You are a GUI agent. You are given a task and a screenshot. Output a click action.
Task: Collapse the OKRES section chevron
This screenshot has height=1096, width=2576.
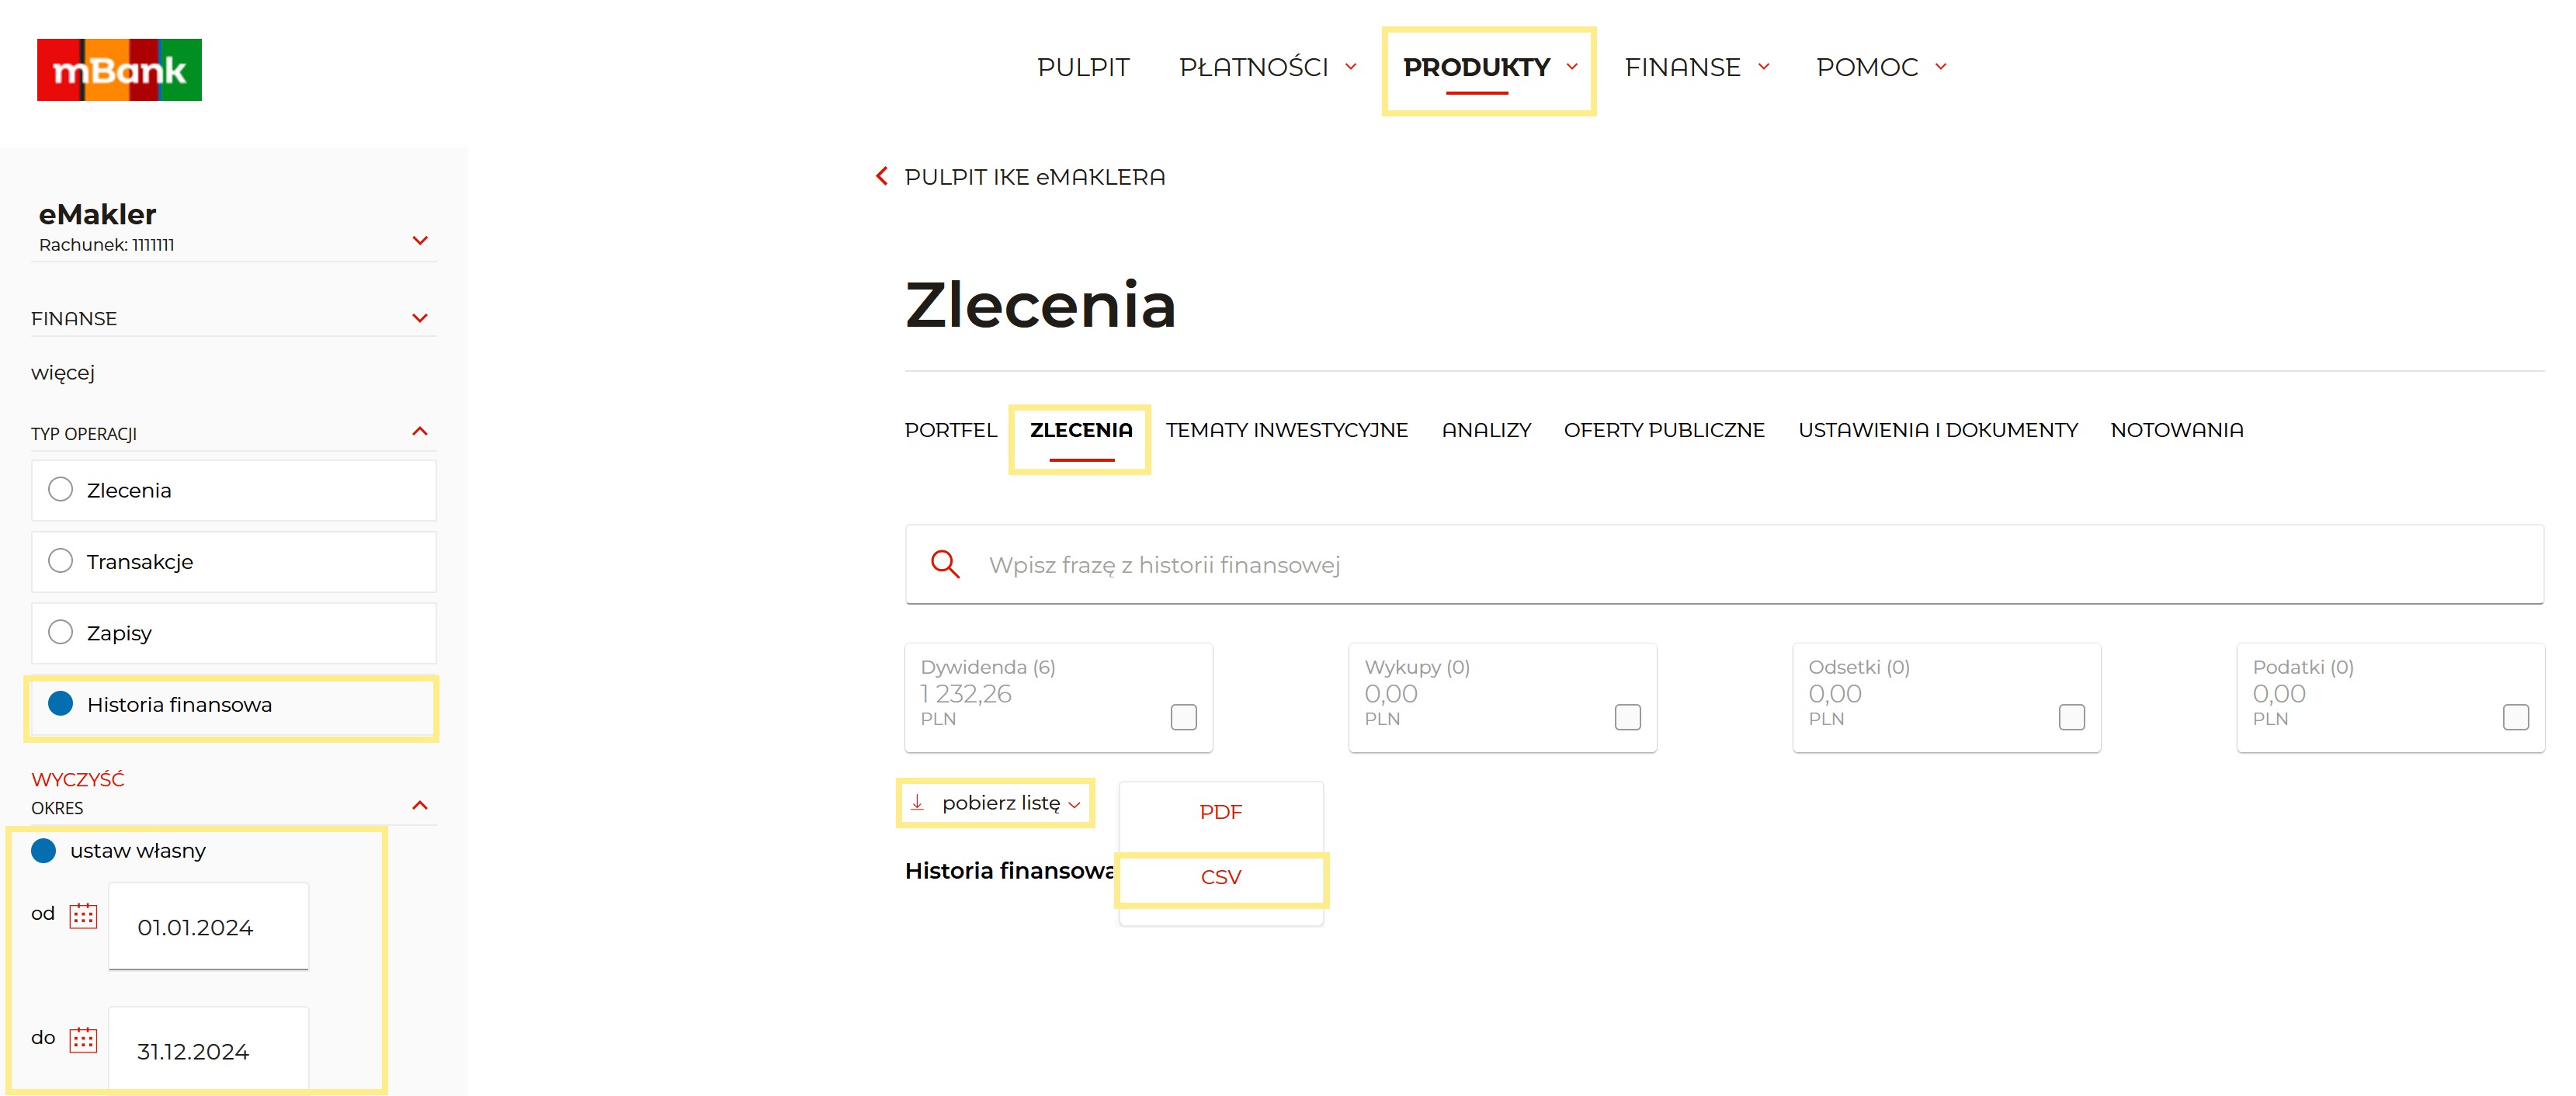coord(420,806)
